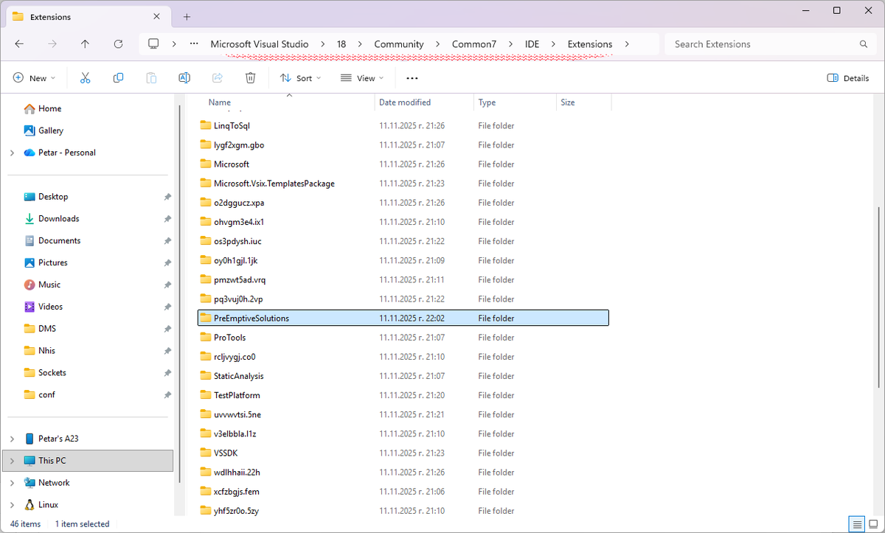Open the See more toolbar menu
Image resolution: width=885 pixels, height=533 pixels.
tap(412, 77)
